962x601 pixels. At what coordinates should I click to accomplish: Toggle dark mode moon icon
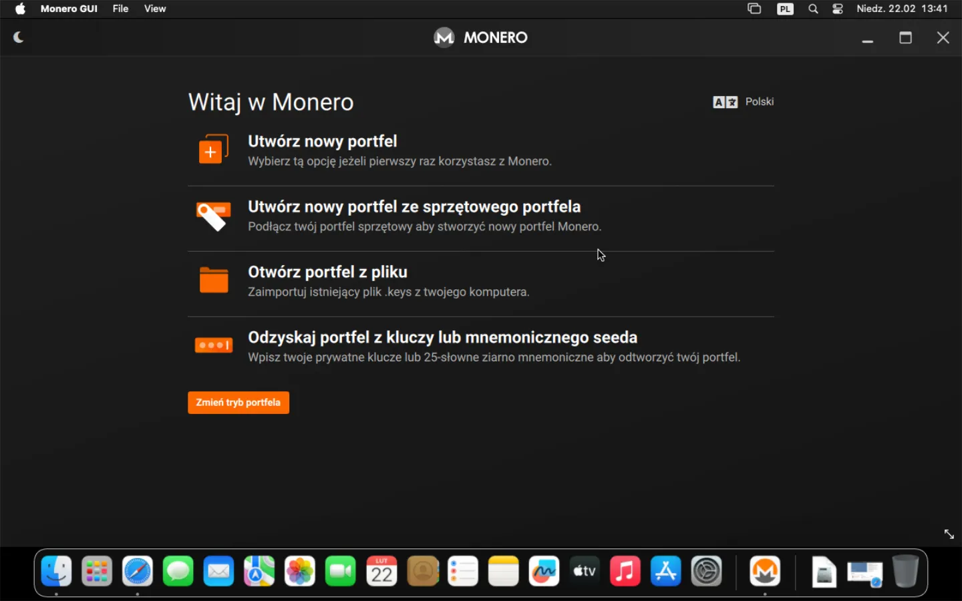click(x=19, y=37)
